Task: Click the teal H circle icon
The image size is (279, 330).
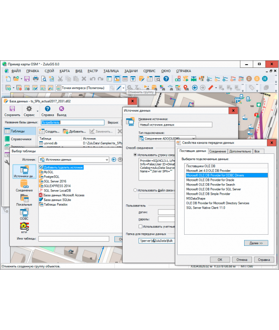Action: pyautogui.click(x=265, y=79)
